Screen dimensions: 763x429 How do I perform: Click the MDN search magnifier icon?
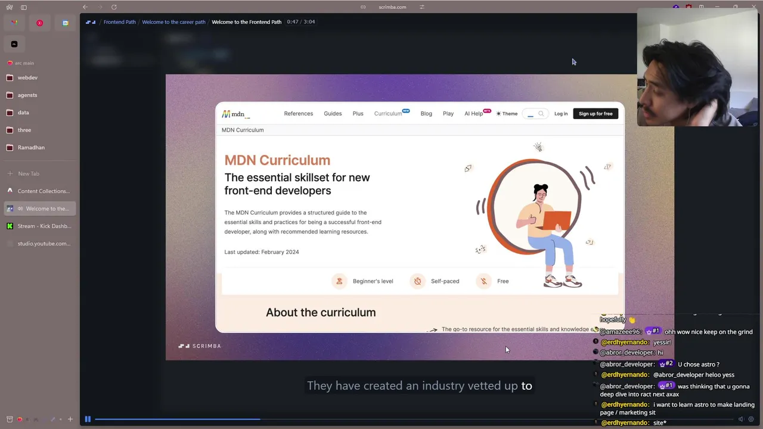pyautogui.click(x=541, y=114)
